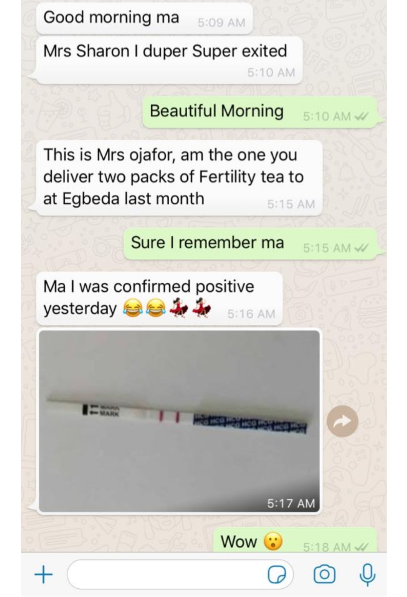
Task: Tap the microphone voice message icon
Action: tap(367, 574)
